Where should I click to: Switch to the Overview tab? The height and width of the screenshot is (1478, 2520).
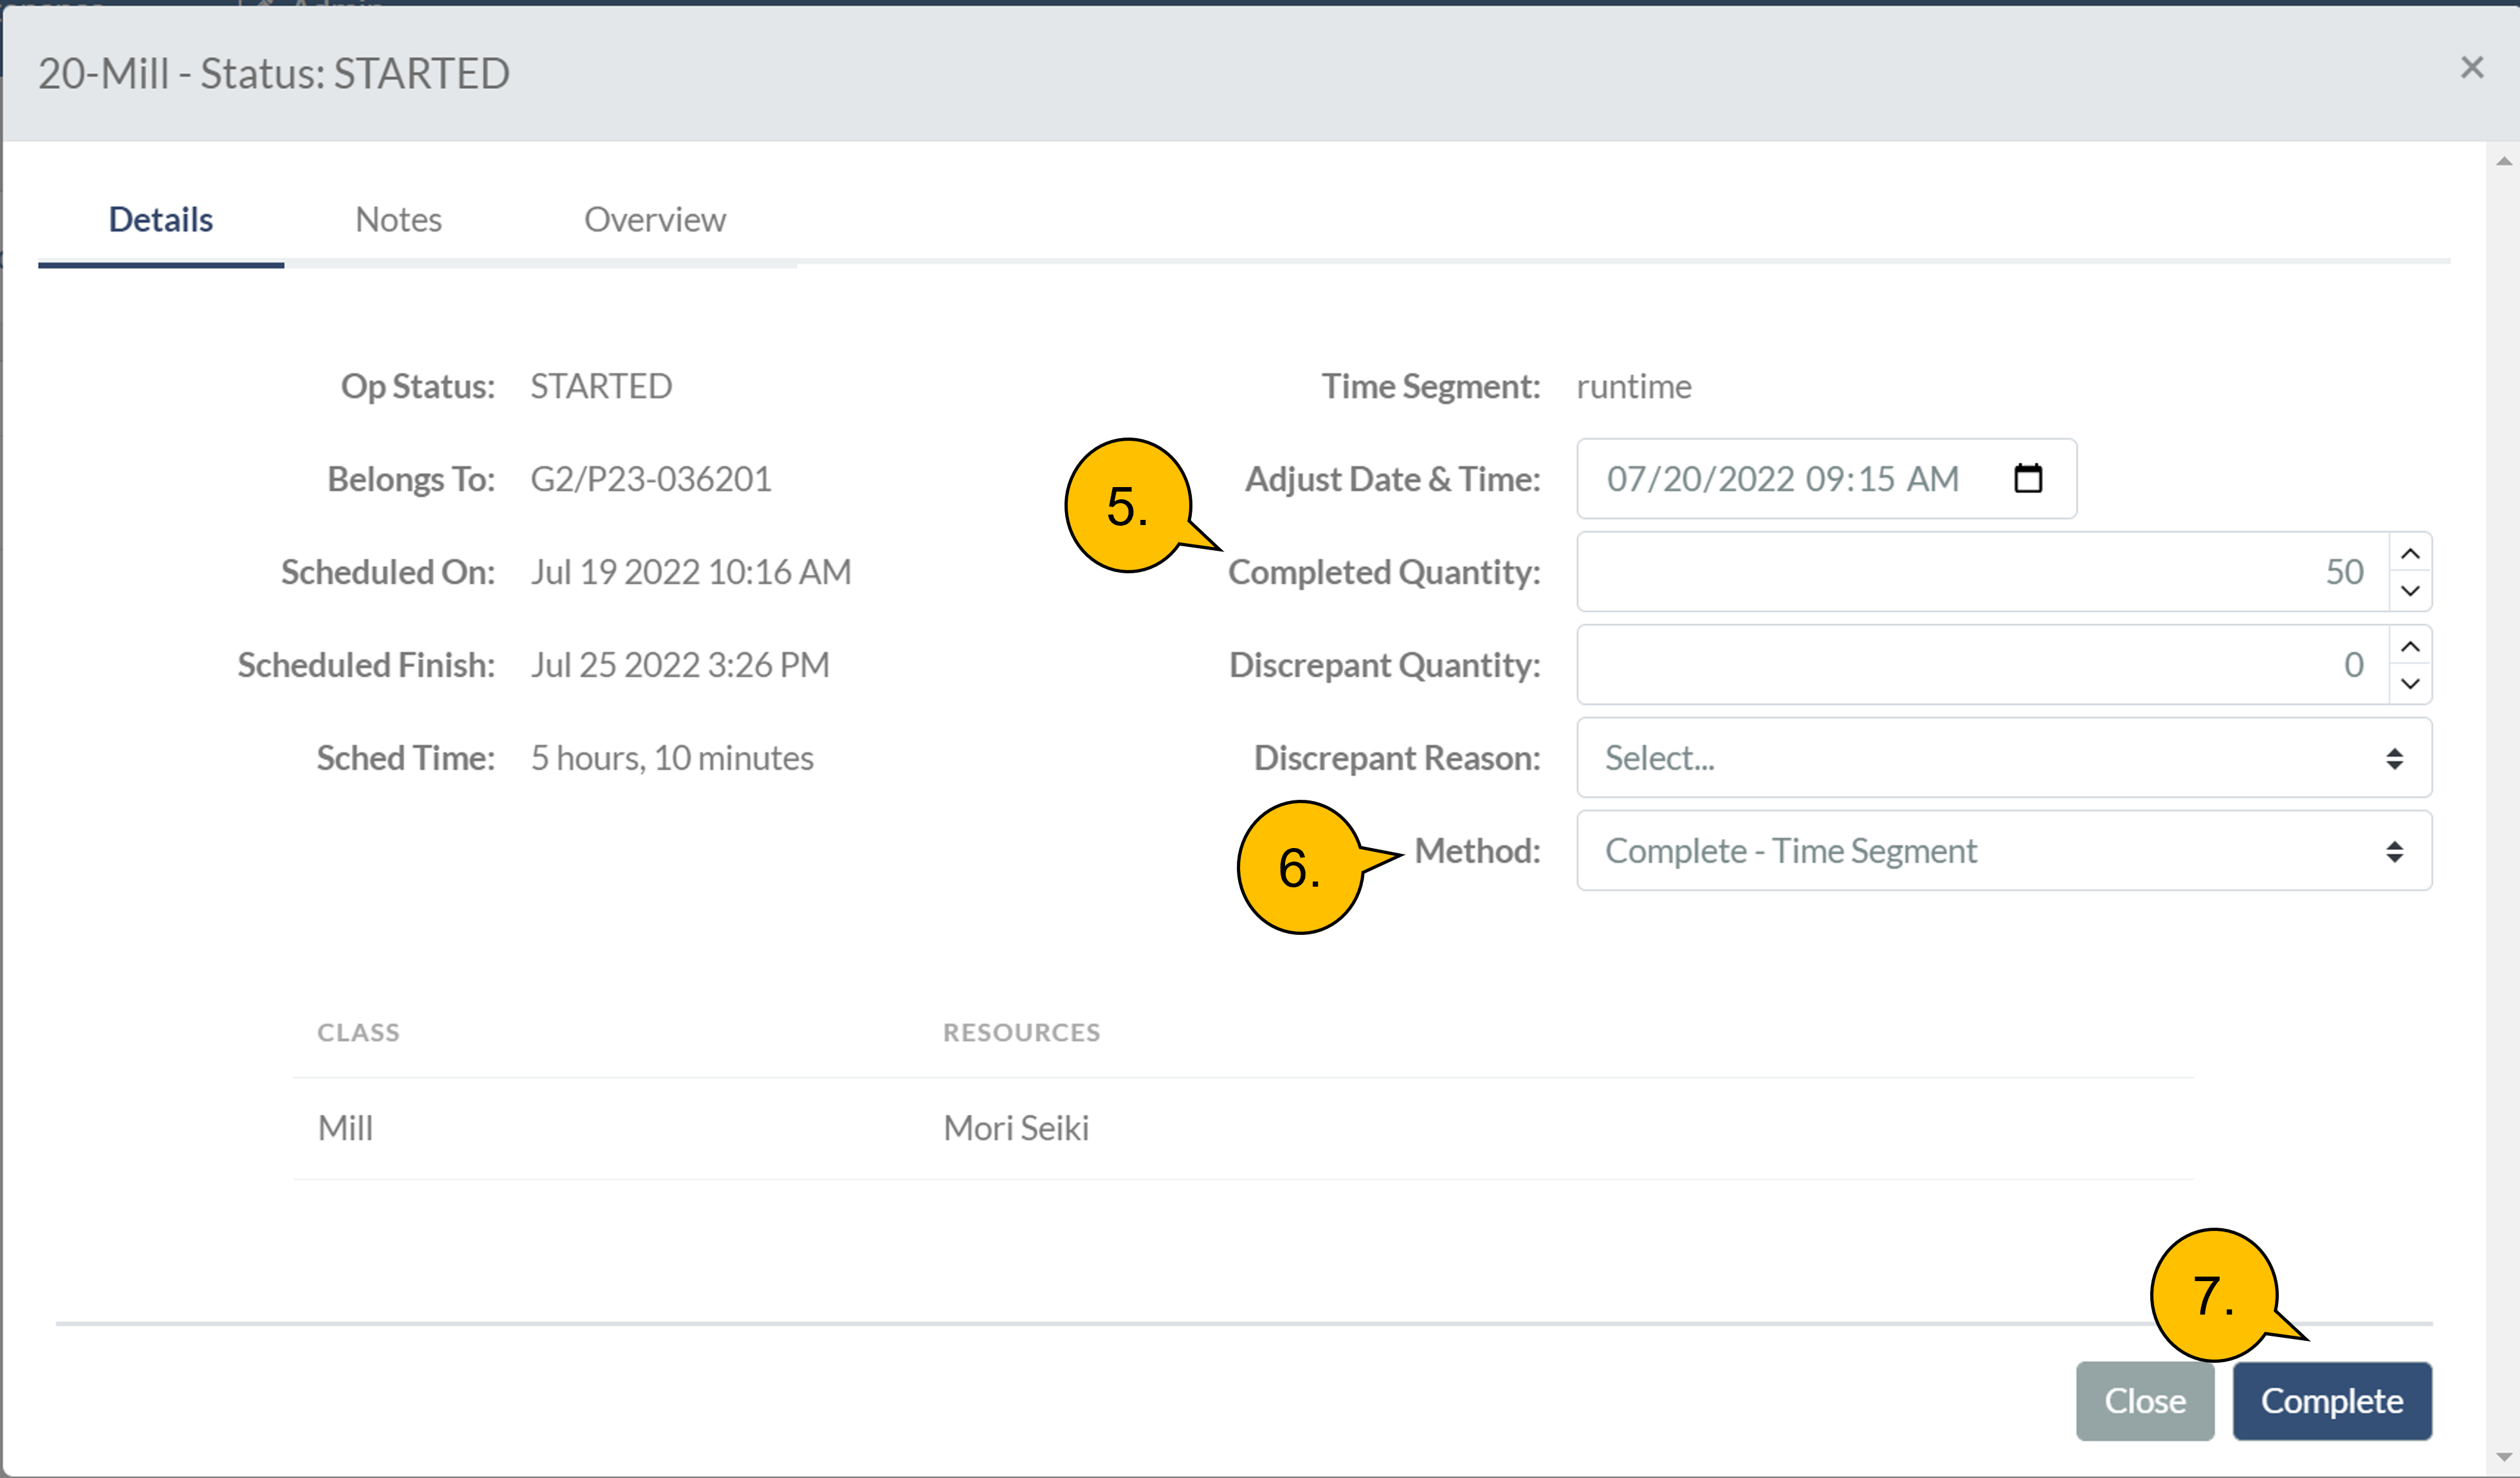pyautogui.click(x=655, y=219)
